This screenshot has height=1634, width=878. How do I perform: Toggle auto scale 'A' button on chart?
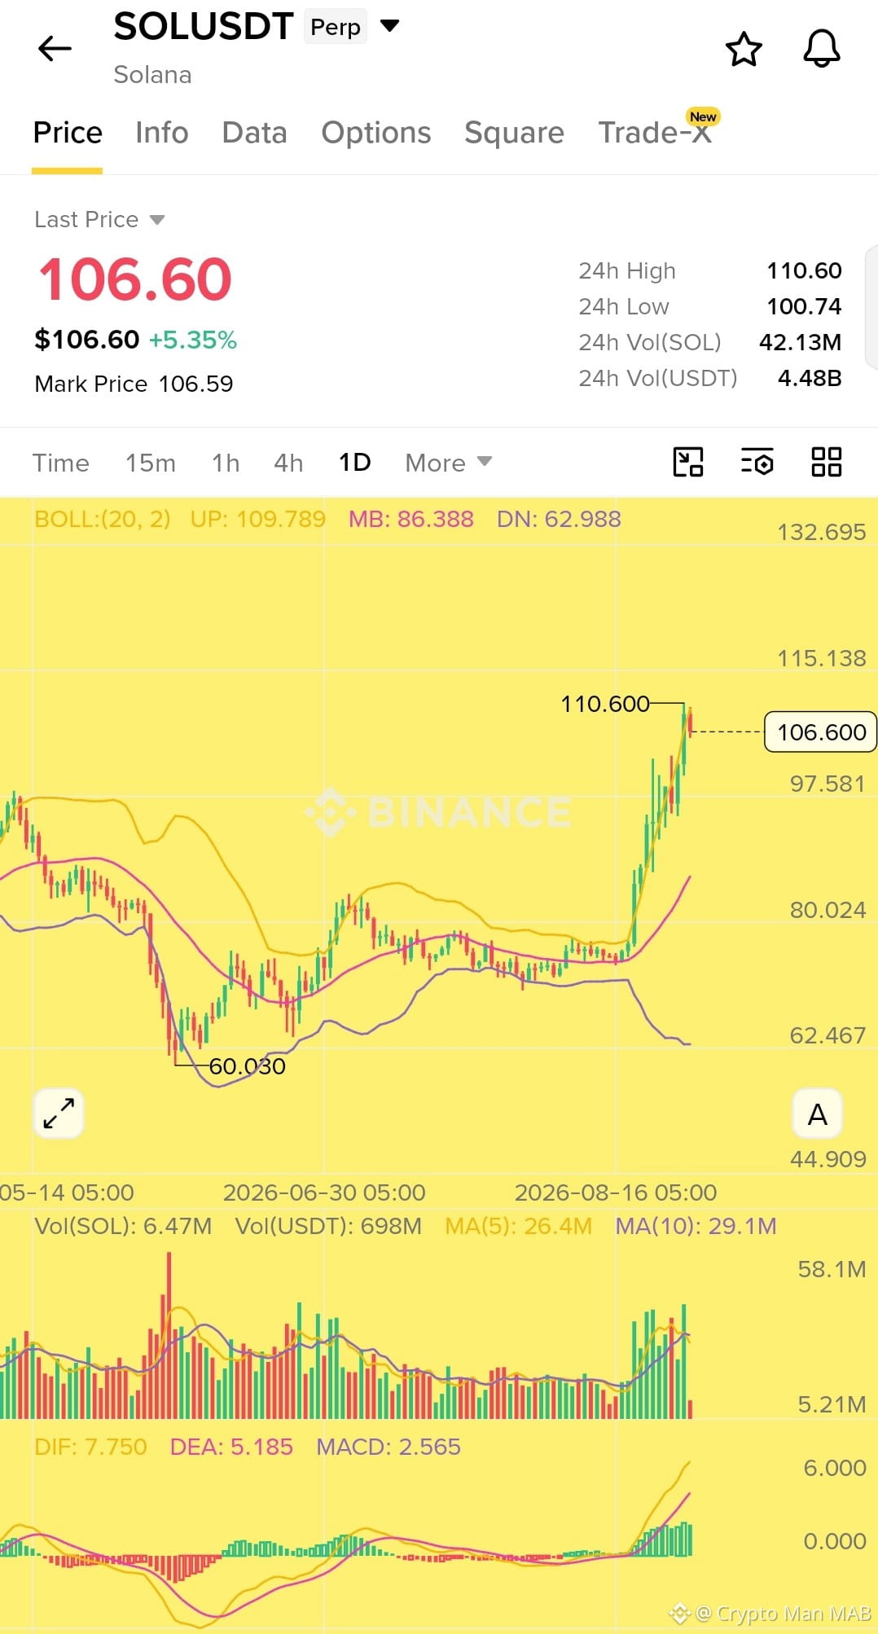coord(817,1113)
